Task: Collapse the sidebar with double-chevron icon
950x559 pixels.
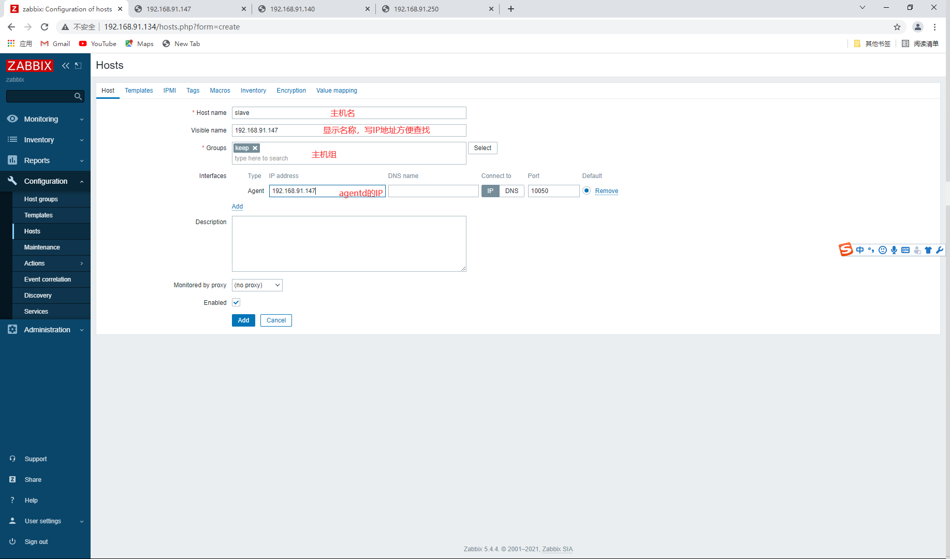Action: tap(66, 66)
